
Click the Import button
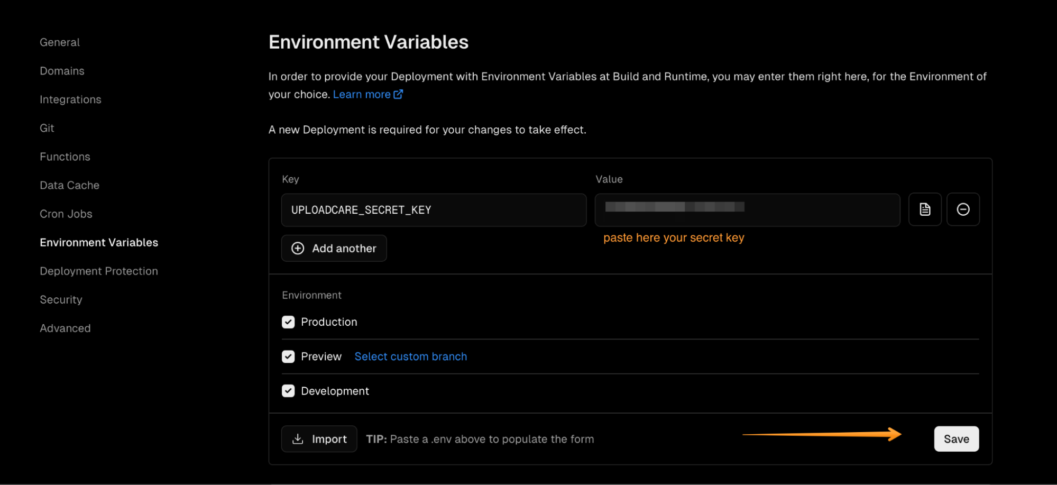pos(319,438)
